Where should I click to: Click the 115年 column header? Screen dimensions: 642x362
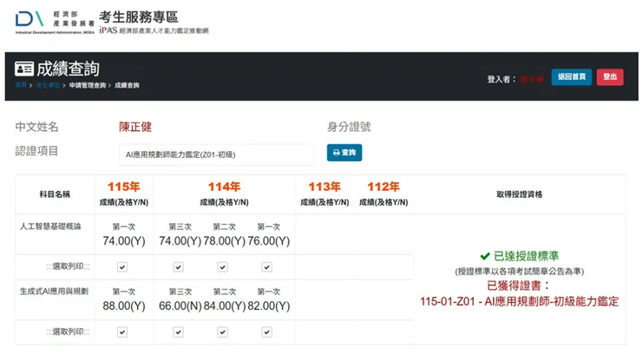pos(124,187)
